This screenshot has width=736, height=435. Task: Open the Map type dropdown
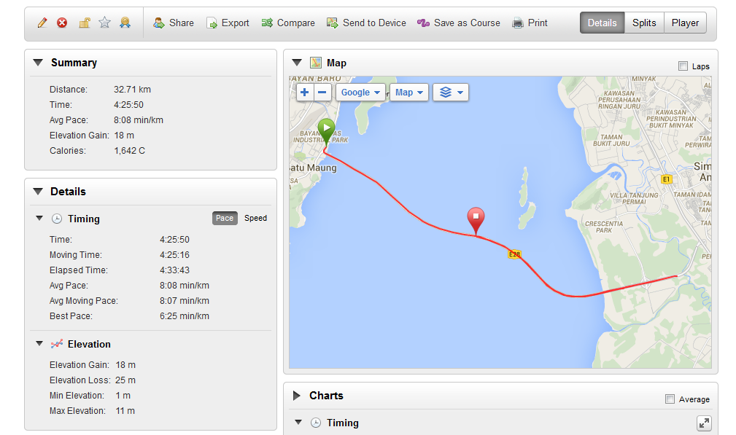[408, 93]
